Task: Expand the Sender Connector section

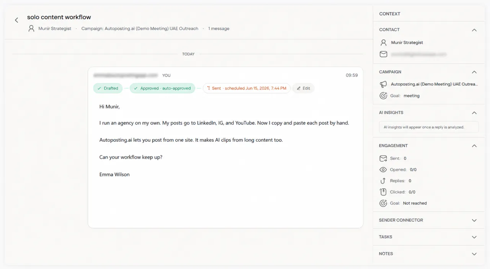Action: point(474,220)
